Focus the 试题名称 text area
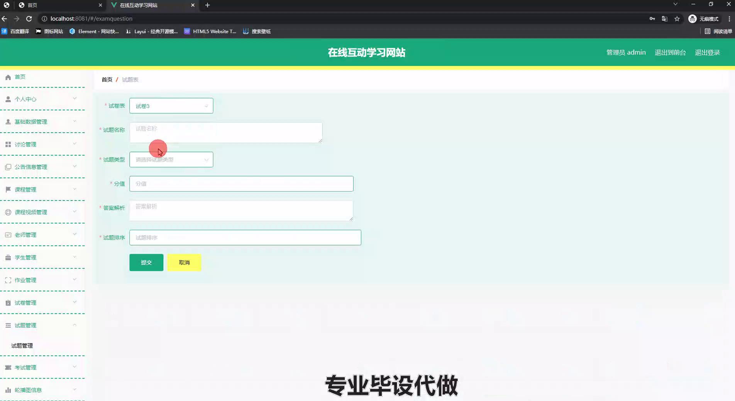Image resolution: width=735 pixels, height=401 pixels. tap(226, 133)
